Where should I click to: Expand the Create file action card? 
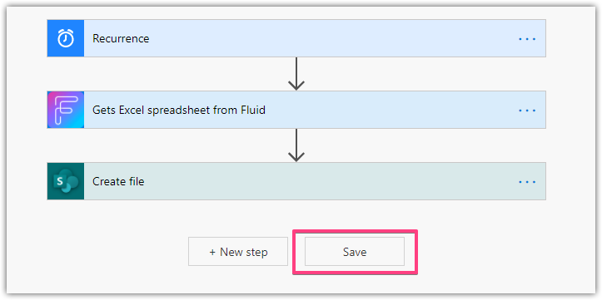(x=296, y=181)
